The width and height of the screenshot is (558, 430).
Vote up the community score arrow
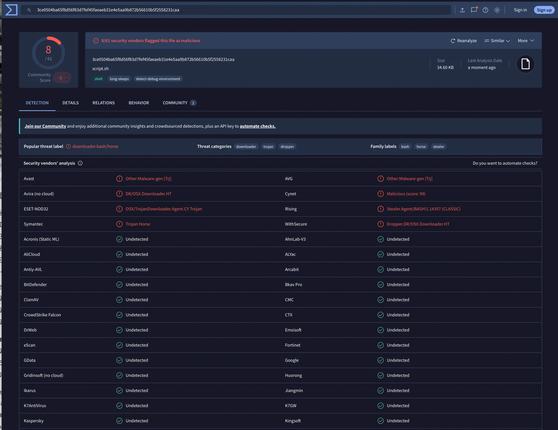pyautogui.click(x=67, y=75)
